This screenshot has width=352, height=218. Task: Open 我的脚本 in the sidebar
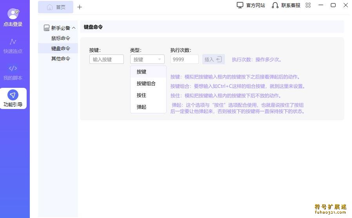[13, 73]
